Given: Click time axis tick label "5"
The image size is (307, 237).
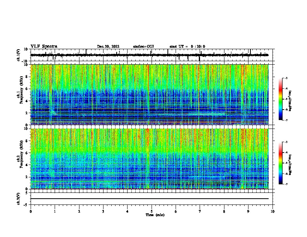Looking at the screenshot, I should pos(152,211).
